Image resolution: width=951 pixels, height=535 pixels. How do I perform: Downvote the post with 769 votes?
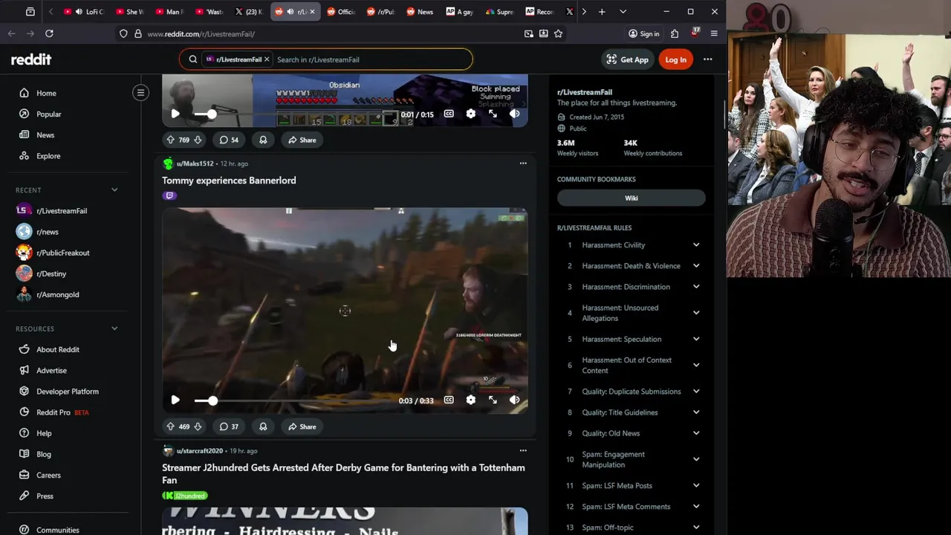(x=198, y=140)
